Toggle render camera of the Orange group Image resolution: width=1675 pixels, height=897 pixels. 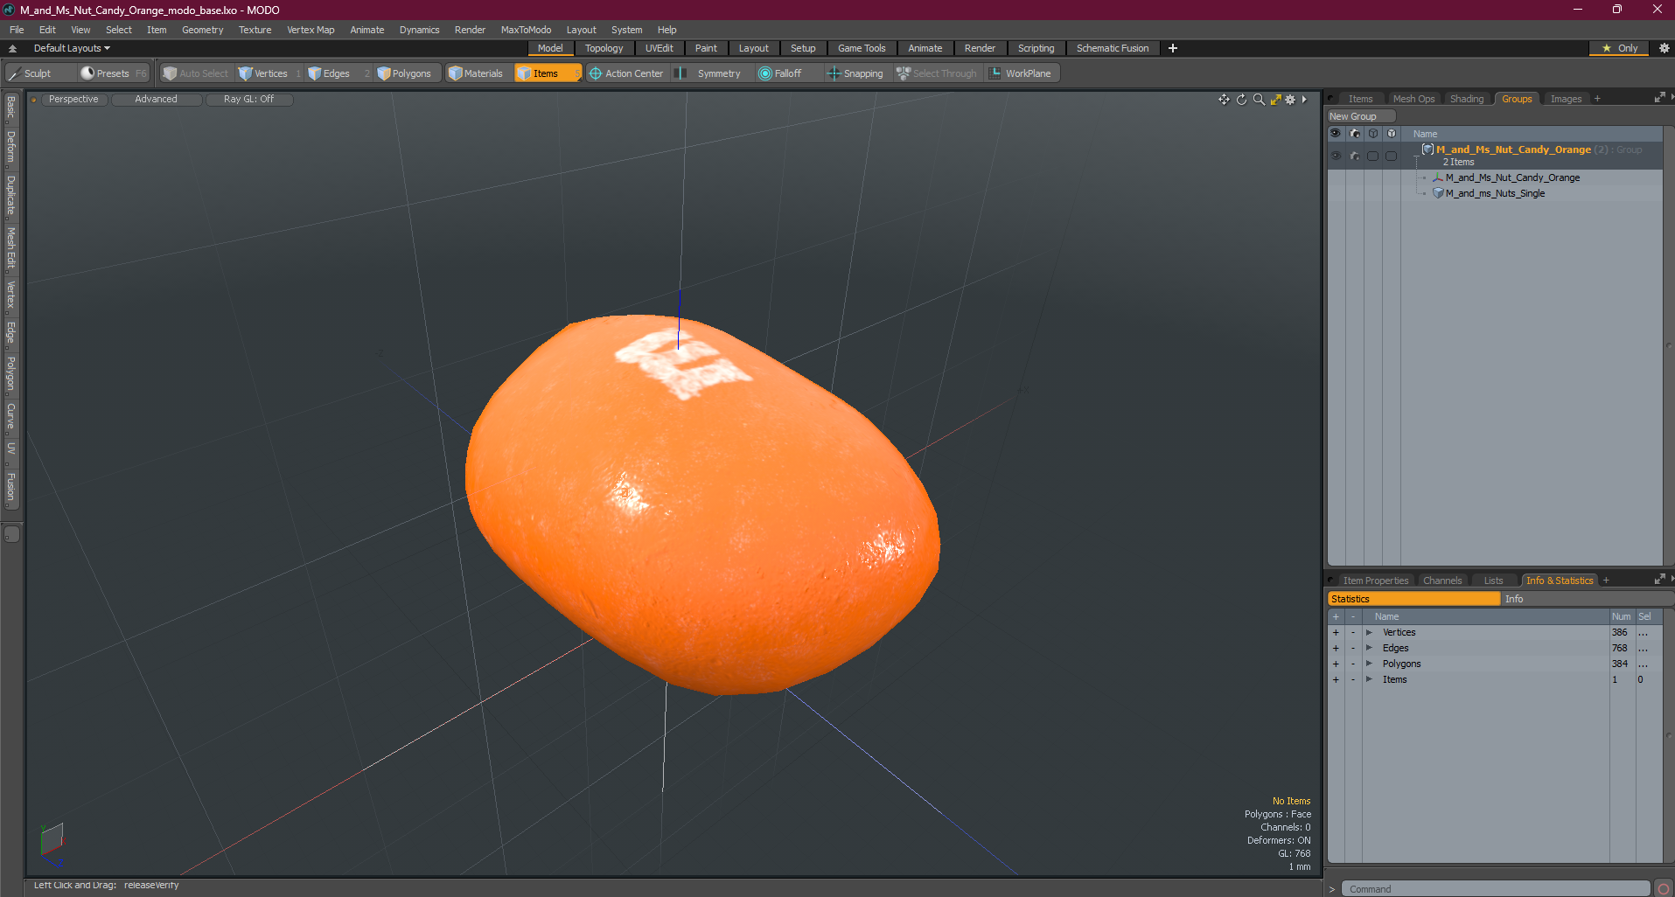[x=1354, y=156]
